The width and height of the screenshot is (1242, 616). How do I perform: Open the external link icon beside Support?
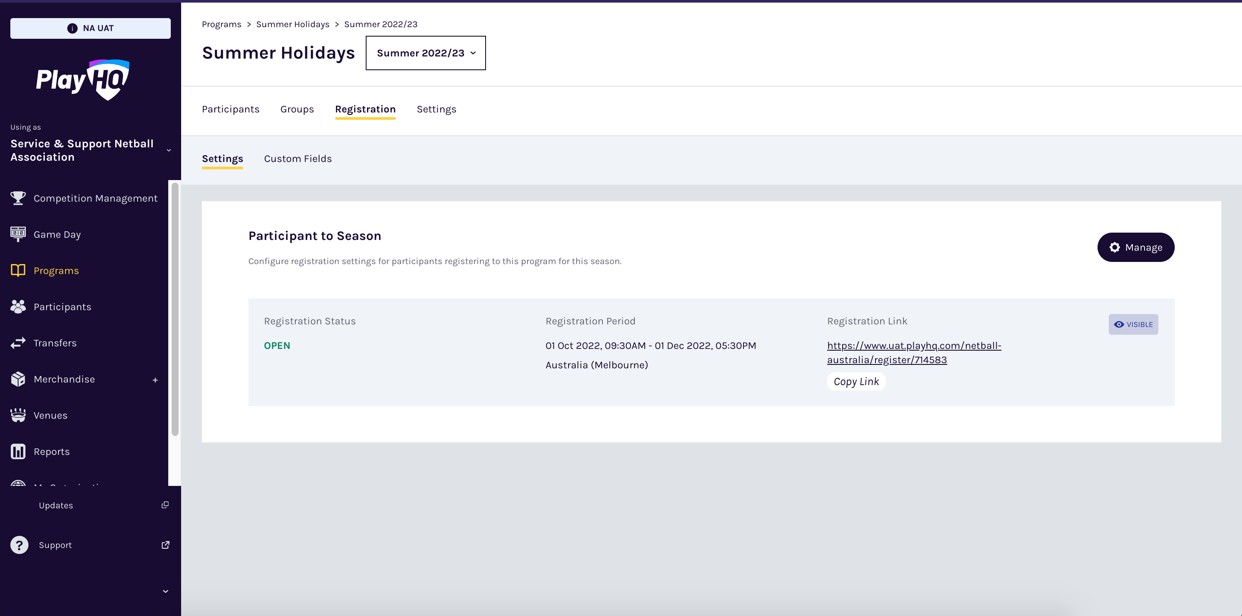click(164, 545)
